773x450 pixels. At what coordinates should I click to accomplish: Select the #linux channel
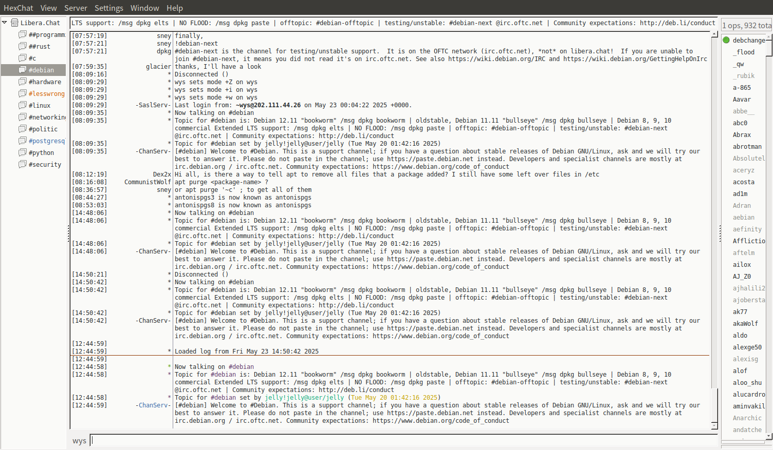tap(40, 106)
